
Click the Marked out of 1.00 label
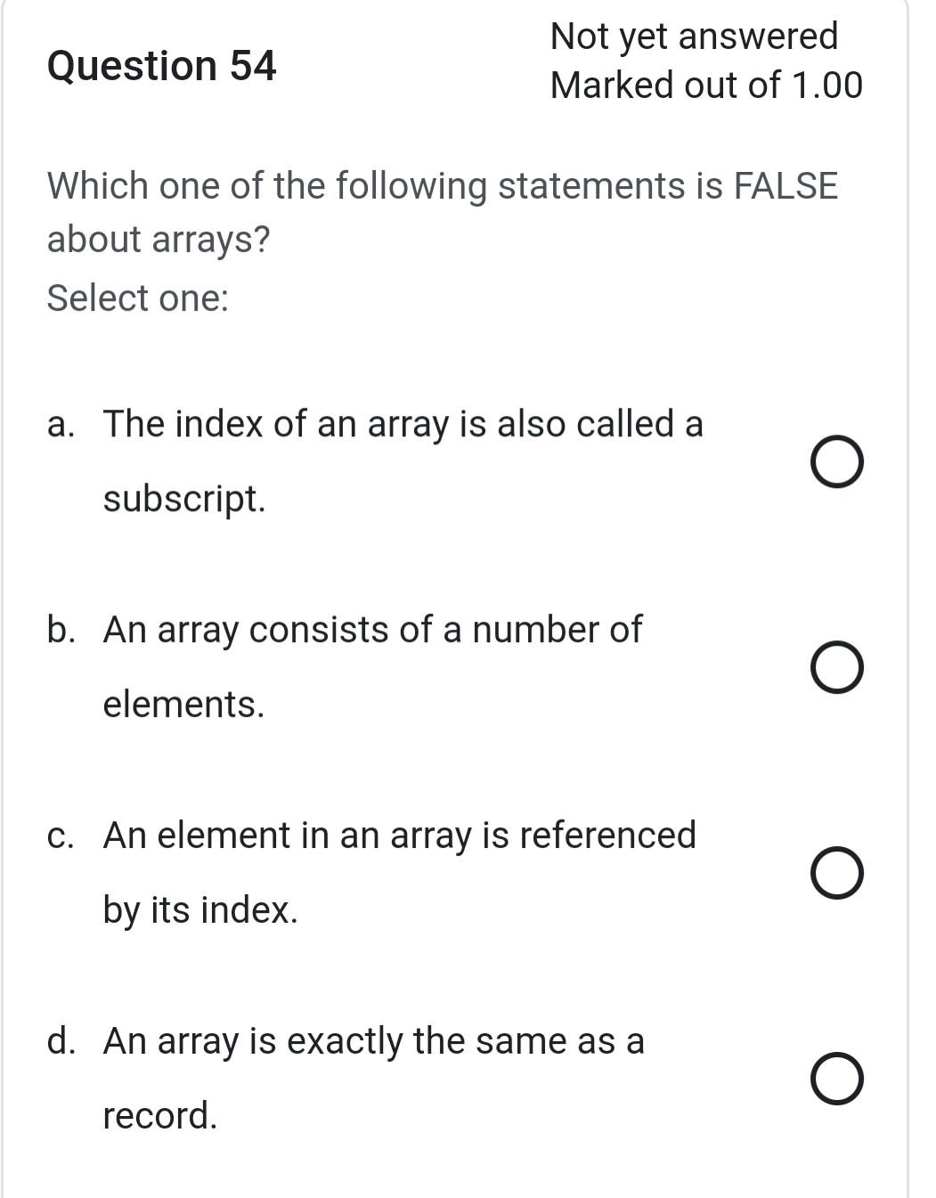point(706,85)
